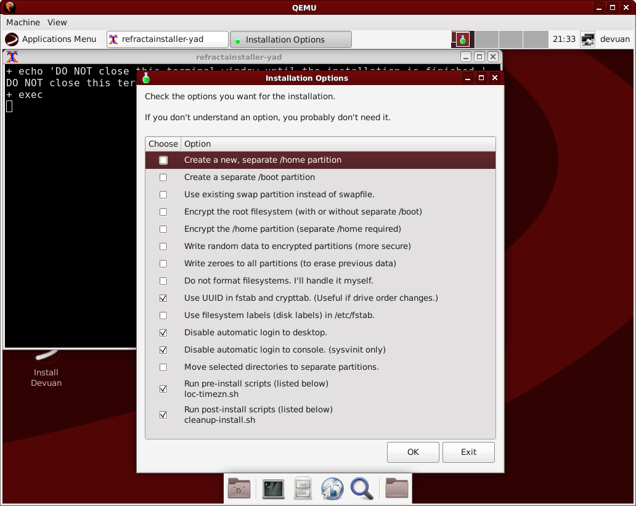Open the terminal emulator in the dock

coord(273,489)
